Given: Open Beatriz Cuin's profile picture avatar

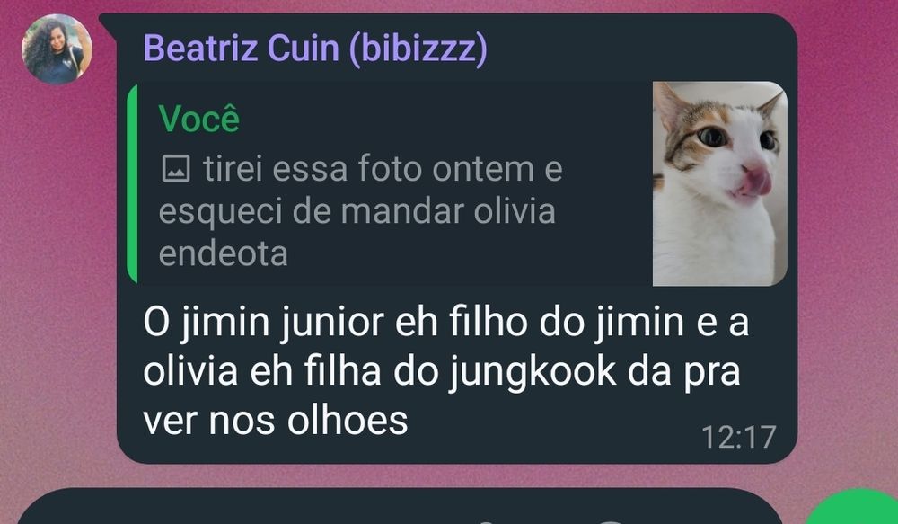Looking at the screenshot, I should (57, 49).
